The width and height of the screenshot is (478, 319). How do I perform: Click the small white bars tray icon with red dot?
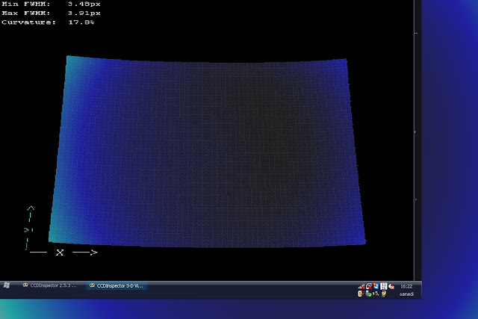click(376, 294)
